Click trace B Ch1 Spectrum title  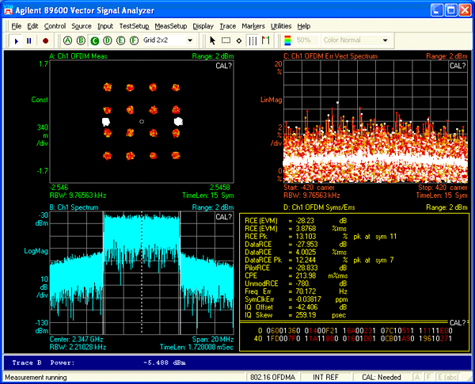(74, 207)
